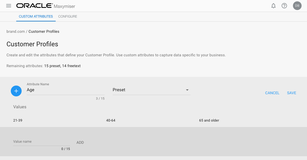Select the 65 and older value
The image size is (307, 160).
point(209,120)
